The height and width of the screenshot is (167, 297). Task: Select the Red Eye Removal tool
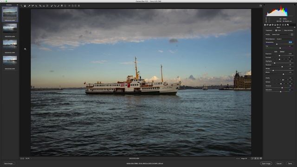pos(55,6)
